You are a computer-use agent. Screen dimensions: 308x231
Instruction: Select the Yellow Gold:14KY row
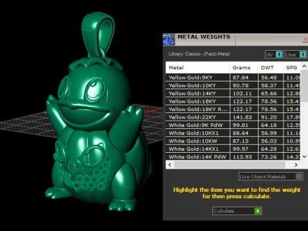click(233, 93)
